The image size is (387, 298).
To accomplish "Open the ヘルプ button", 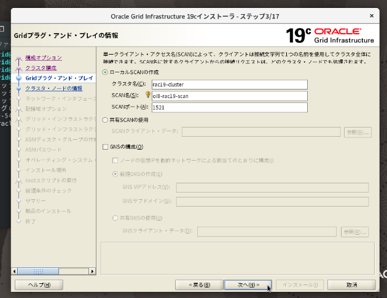I will (x=39, y=285).
